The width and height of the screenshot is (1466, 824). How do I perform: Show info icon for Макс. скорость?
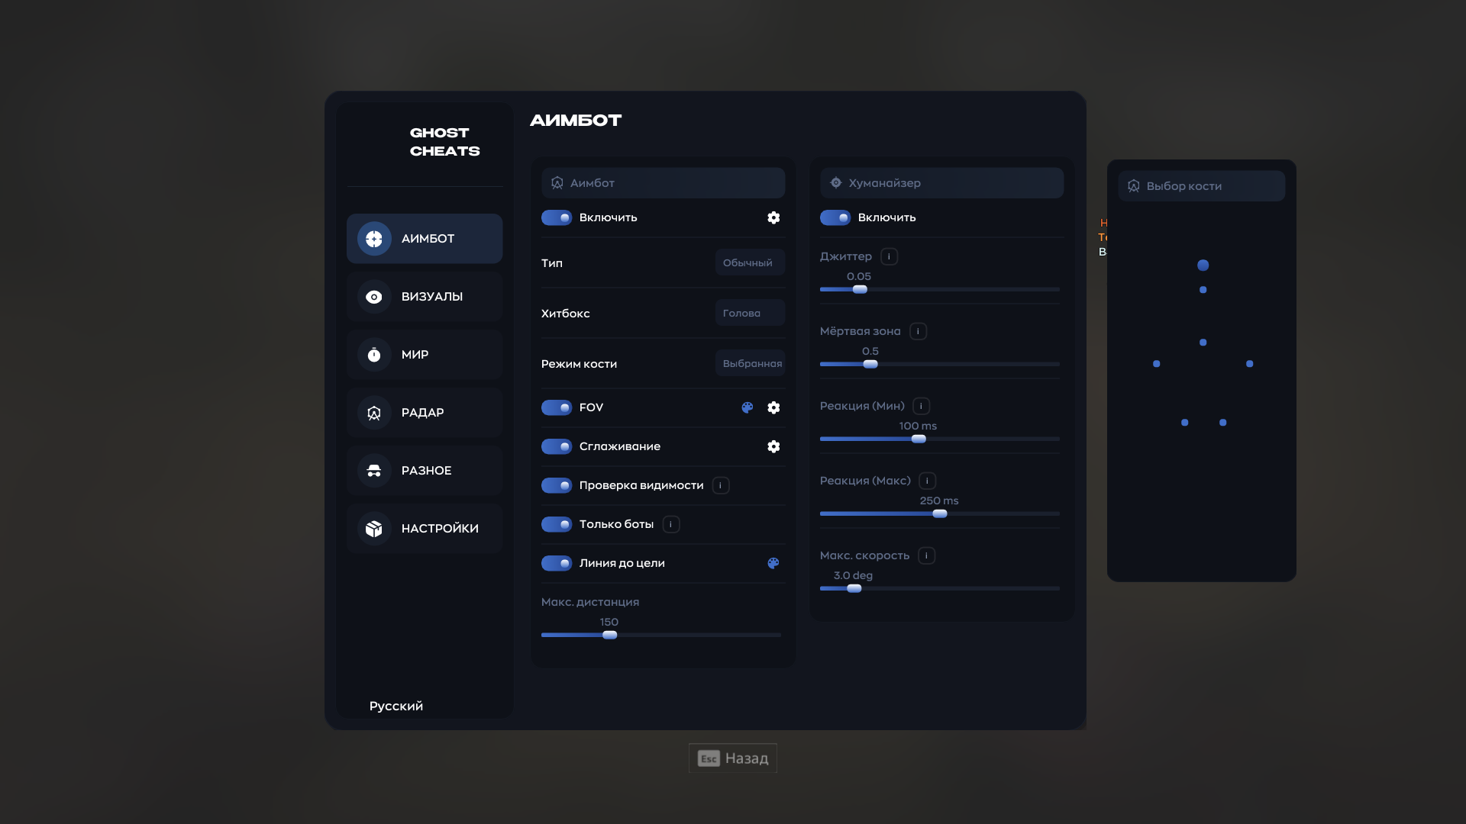(x=926, y=555)
